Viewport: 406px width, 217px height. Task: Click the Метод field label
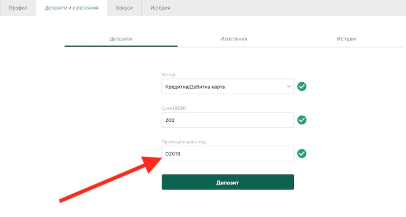pyautogui.click(x=168, y=75)
